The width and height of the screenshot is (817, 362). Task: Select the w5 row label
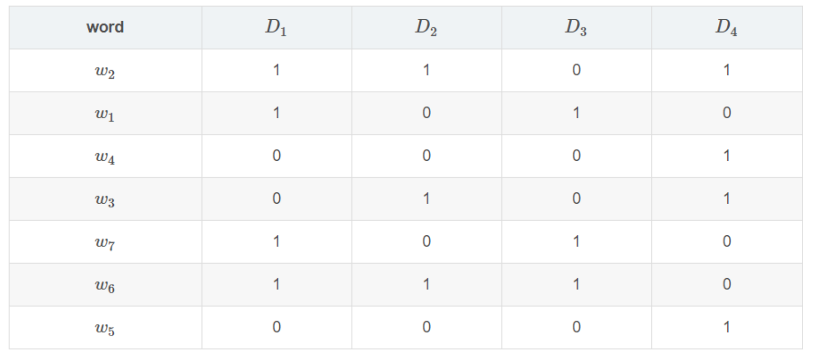tap(105, 328)
